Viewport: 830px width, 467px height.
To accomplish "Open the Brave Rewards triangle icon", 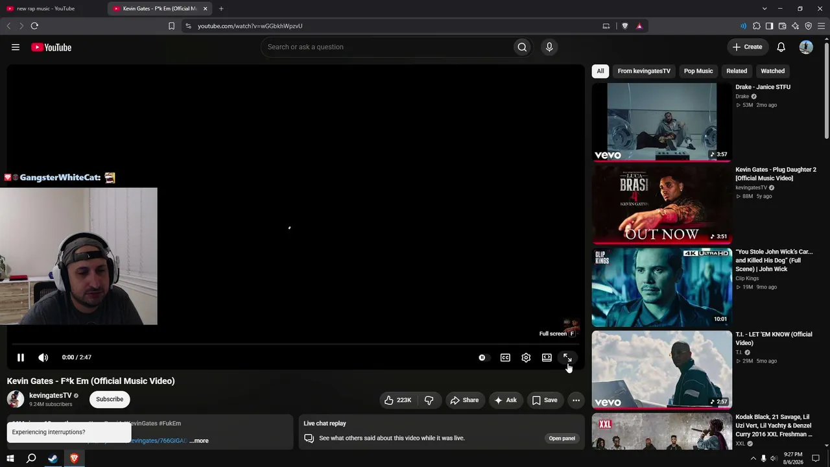I will (x=639, y=26).
